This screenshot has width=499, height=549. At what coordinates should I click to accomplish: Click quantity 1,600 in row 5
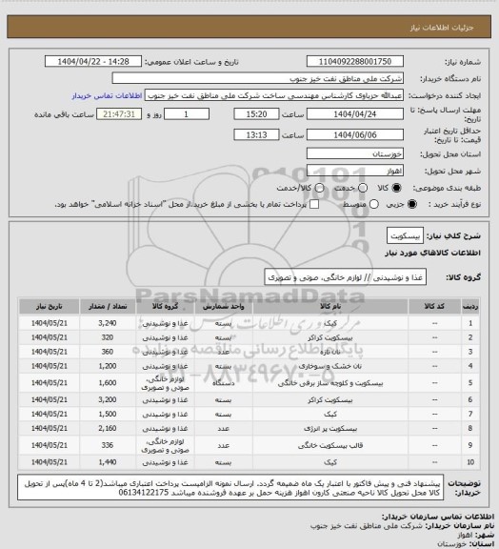coord(108,383)
